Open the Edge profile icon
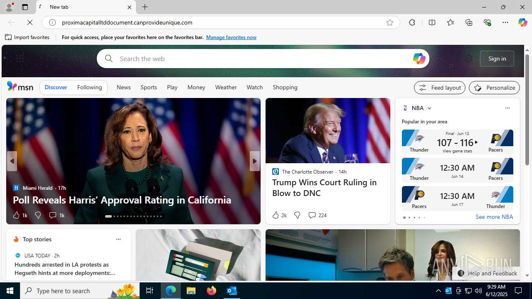This screenshot has height=299, width=532. coord(9,7)
